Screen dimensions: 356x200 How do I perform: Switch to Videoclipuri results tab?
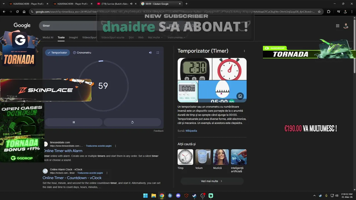tap(90, 37)
